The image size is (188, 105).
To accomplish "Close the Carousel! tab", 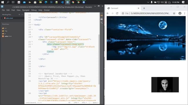I will click(138, 8).
